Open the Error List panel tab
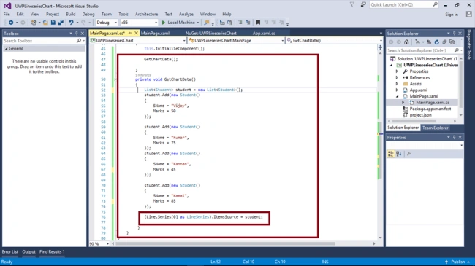 [x=10, y=252]
